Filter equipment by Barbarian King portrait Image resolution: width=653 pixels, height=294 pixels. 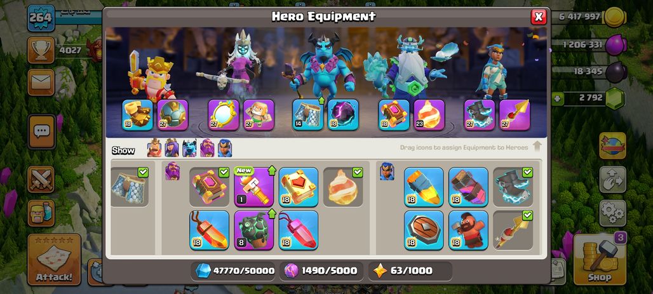click(x=154, y=148)
